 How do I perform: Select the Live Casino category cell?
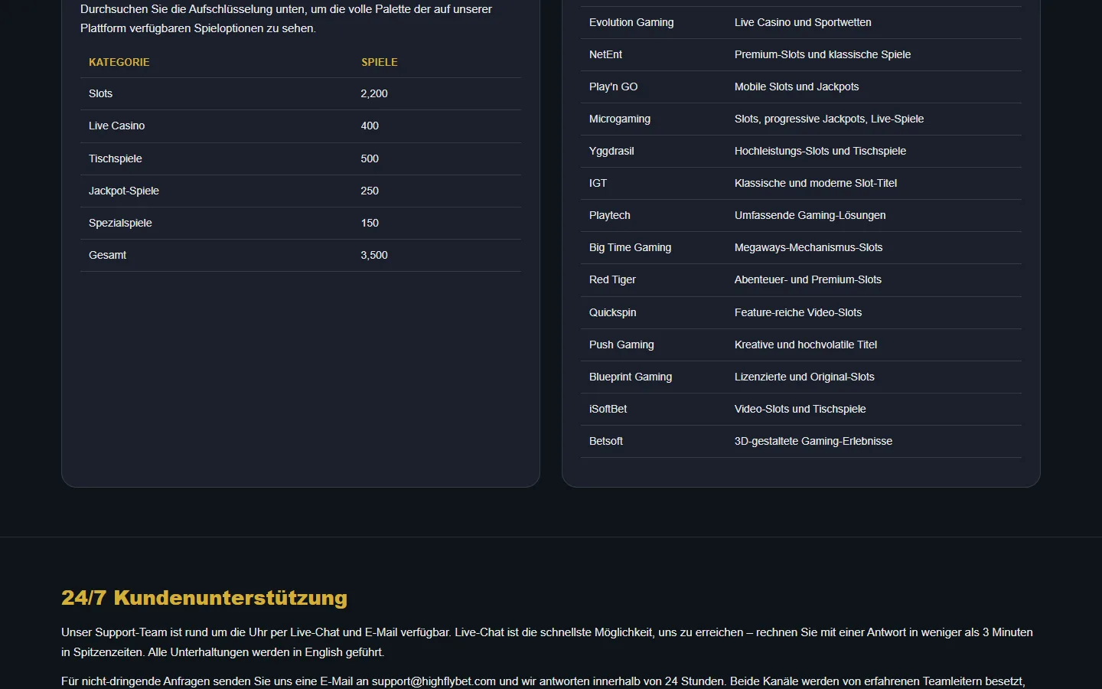116,126
